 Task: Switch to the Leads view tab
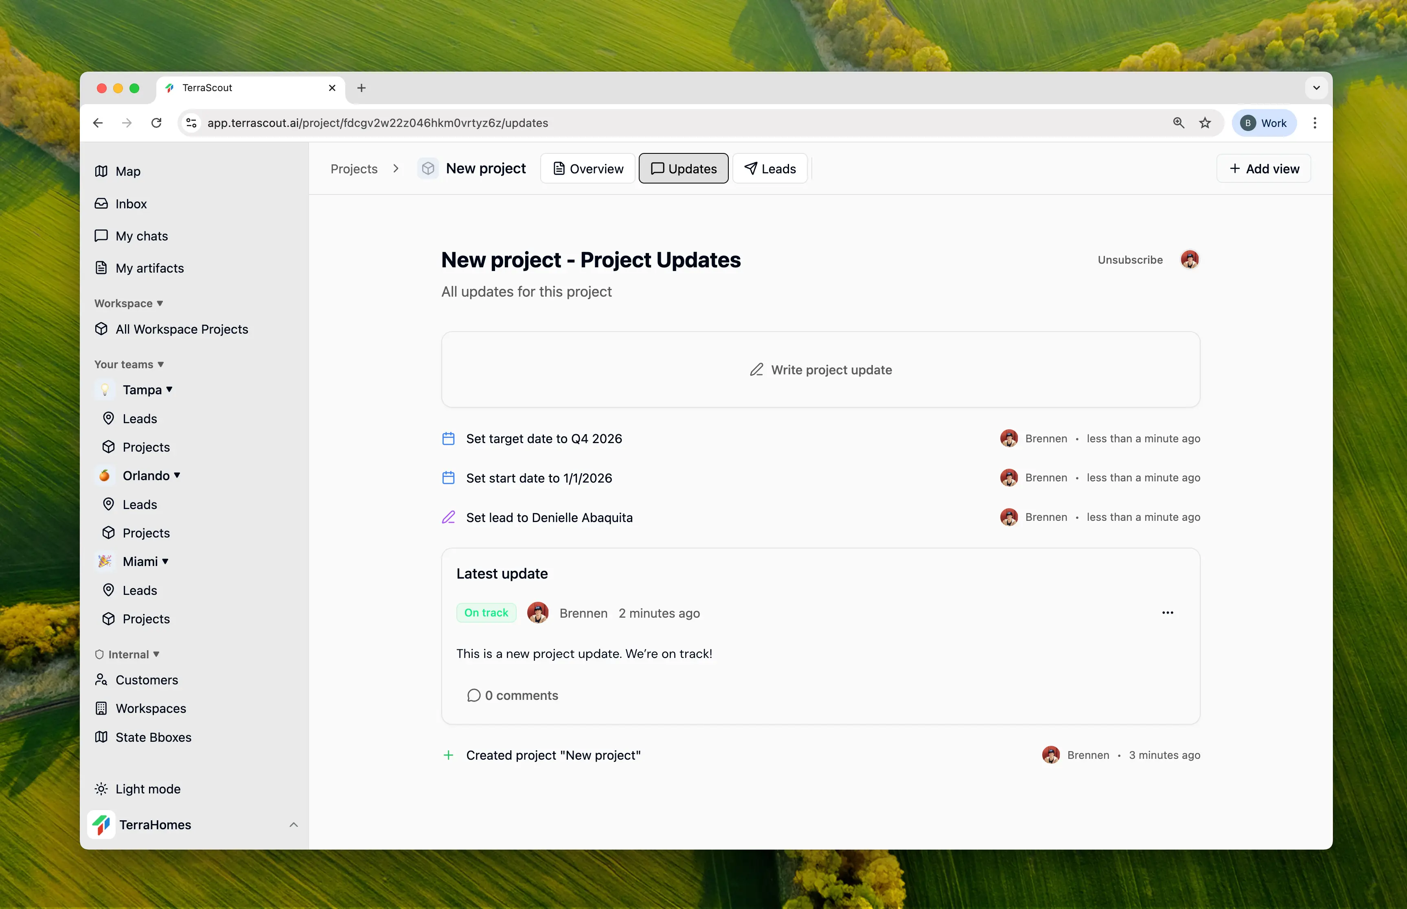770,169
